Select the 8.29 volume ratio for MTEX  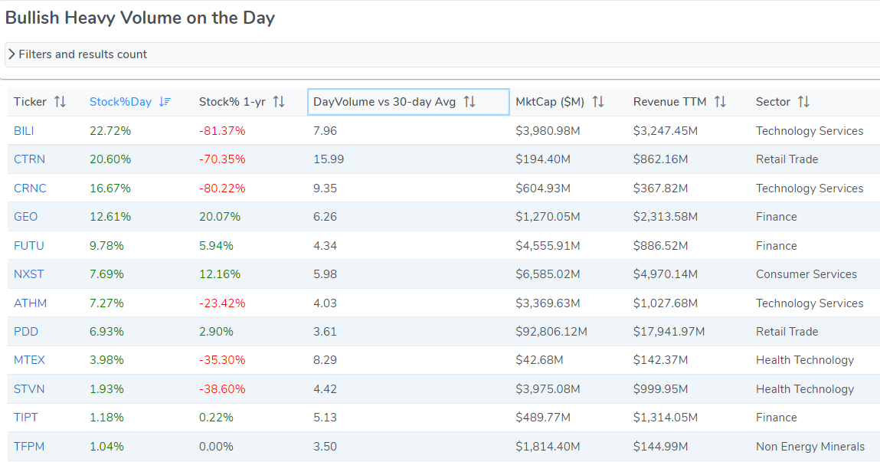pos(325,360)
